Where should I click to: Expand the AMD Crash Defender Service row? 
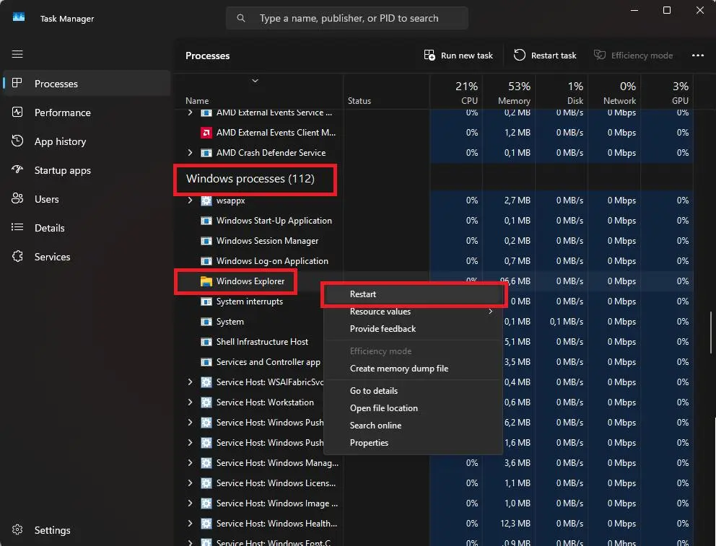(x=190, y=153)
